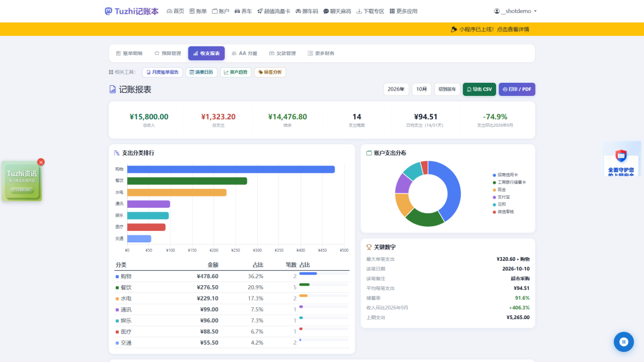
Task: Click the 挪车码 icon in the navbar
Action: (x=298, y=11)
